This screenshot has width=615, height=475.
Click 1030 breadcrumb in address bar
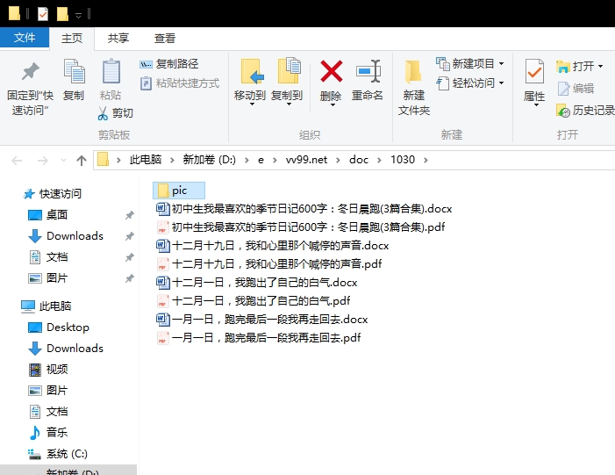(x=403, y=160)
